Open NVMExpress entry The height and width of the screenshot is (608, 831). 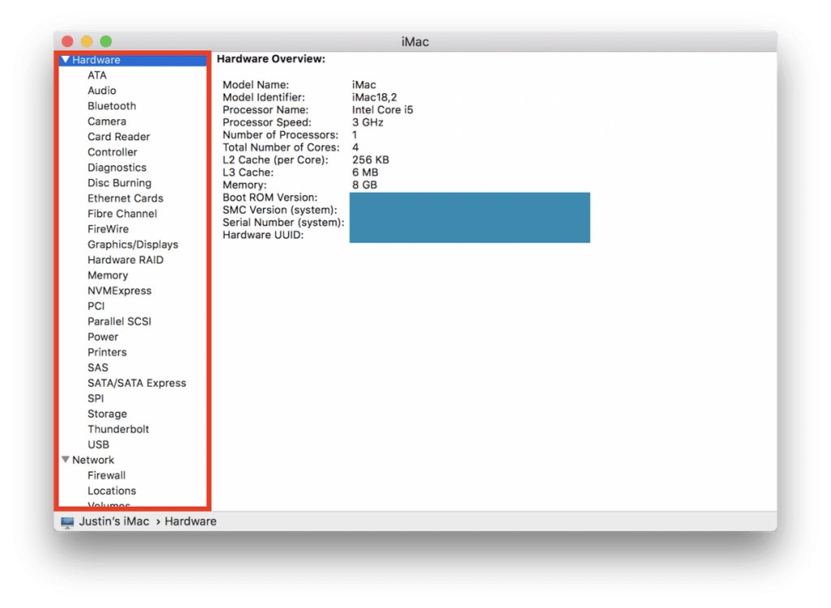pos(120,290)
